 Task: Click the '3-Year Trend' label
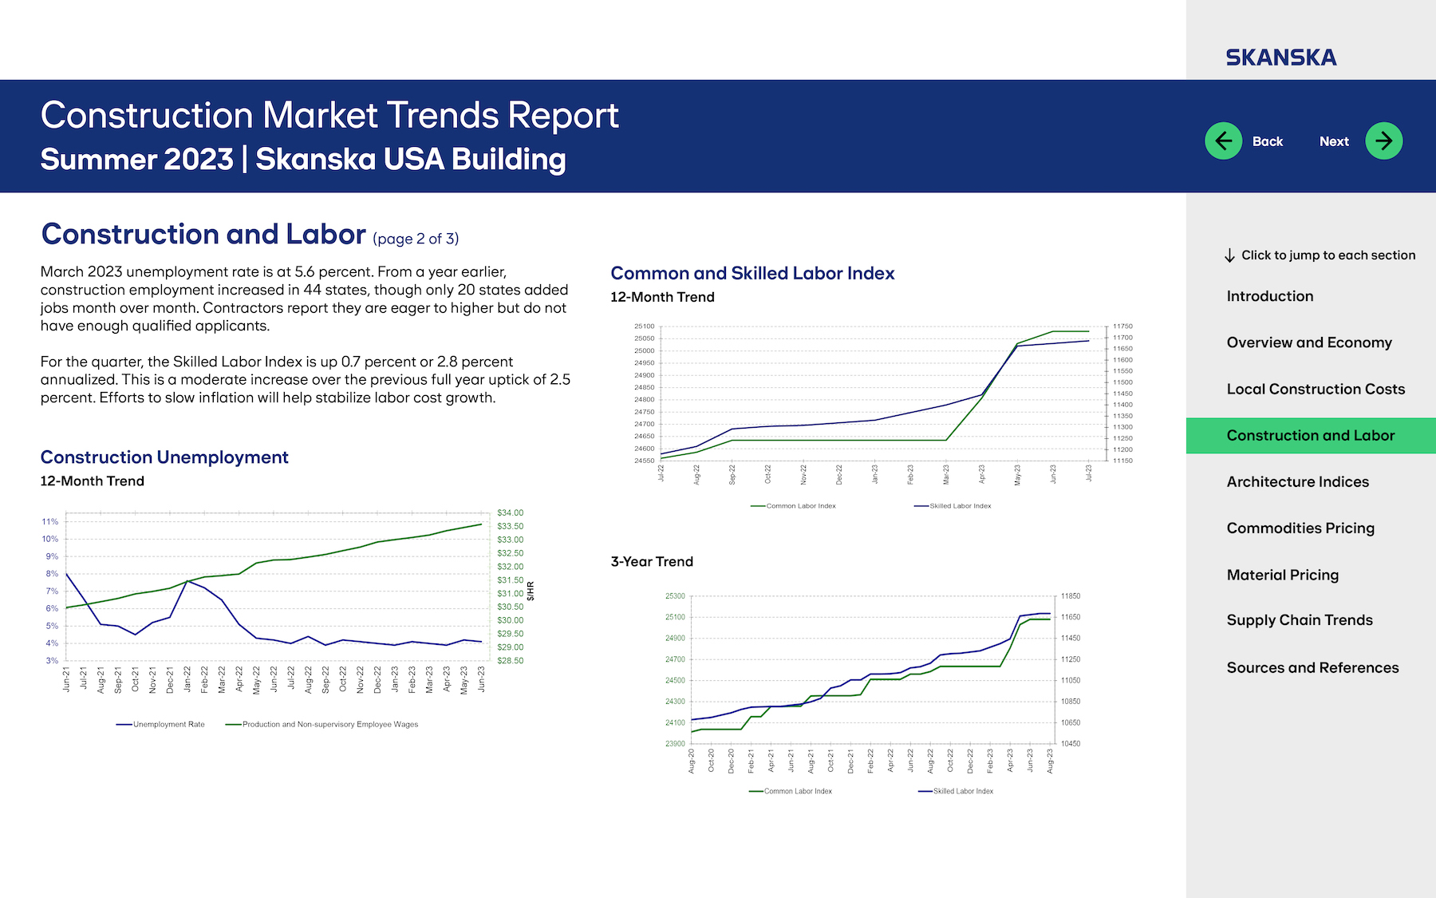(x=652, y=562)
